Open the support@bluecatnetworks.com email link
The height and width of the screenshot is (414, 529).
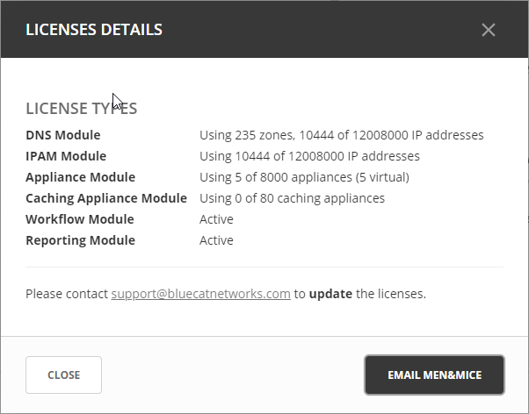pos(200,294)
